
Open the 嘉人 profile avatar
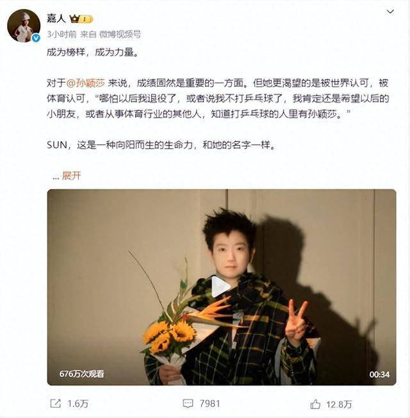24,26
